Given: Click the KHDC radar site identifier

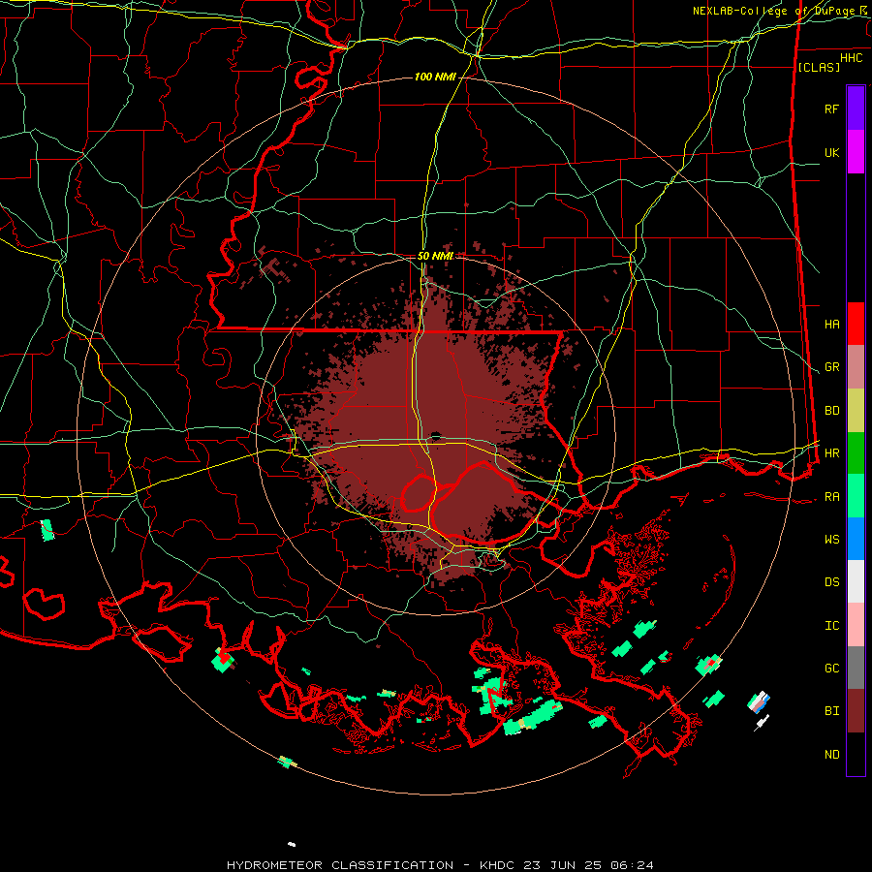Looking at the screenshot, I should pyautogui.click(x=497, y=865).
